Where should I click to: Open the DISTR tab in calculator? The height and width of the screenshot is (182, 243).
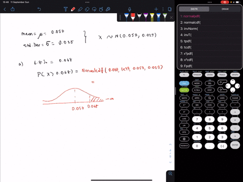coord(194,9)
